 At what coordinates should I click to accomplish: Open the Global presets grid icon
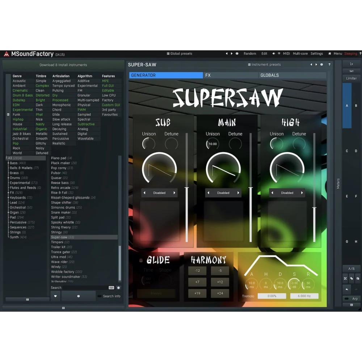click(168, 54)
